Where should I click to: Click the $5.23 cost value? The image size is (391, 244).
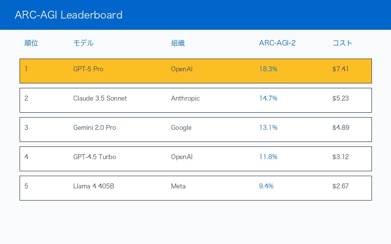(x=341, y=99)
